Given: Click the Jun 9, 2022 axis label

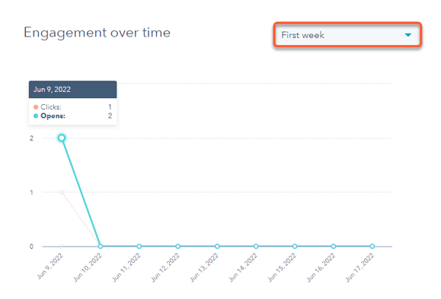Looking at the screenshot, I should [50, 266].
